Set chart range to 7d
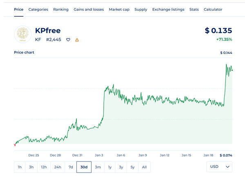This screenshot has width=245, height=179. pyautogui.click(x=71, y=167)
